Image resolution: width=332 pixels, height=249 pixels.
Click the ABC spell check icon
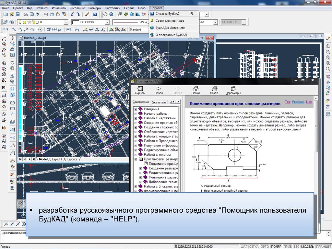click(x=38, y=14)
